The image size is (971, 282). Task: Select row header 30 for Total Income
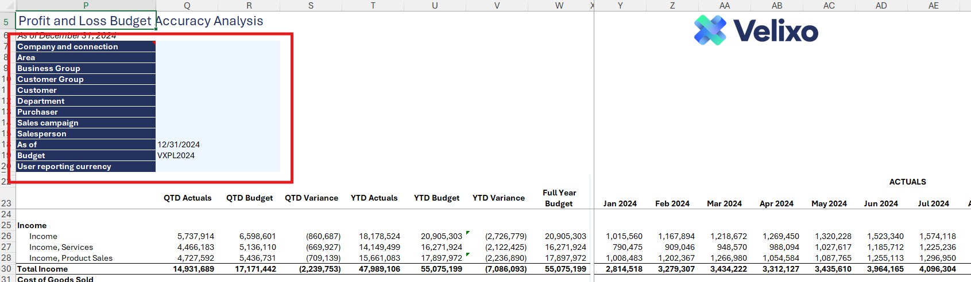click(6, 269)
